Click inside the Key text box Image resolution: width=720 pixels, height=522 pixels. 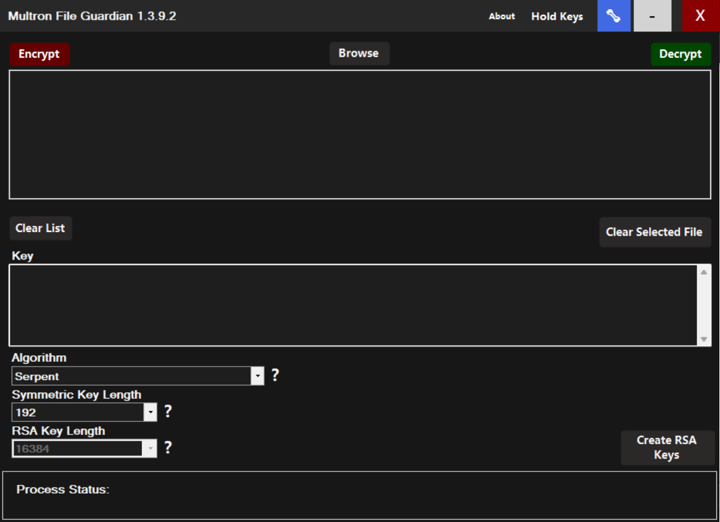353,305
